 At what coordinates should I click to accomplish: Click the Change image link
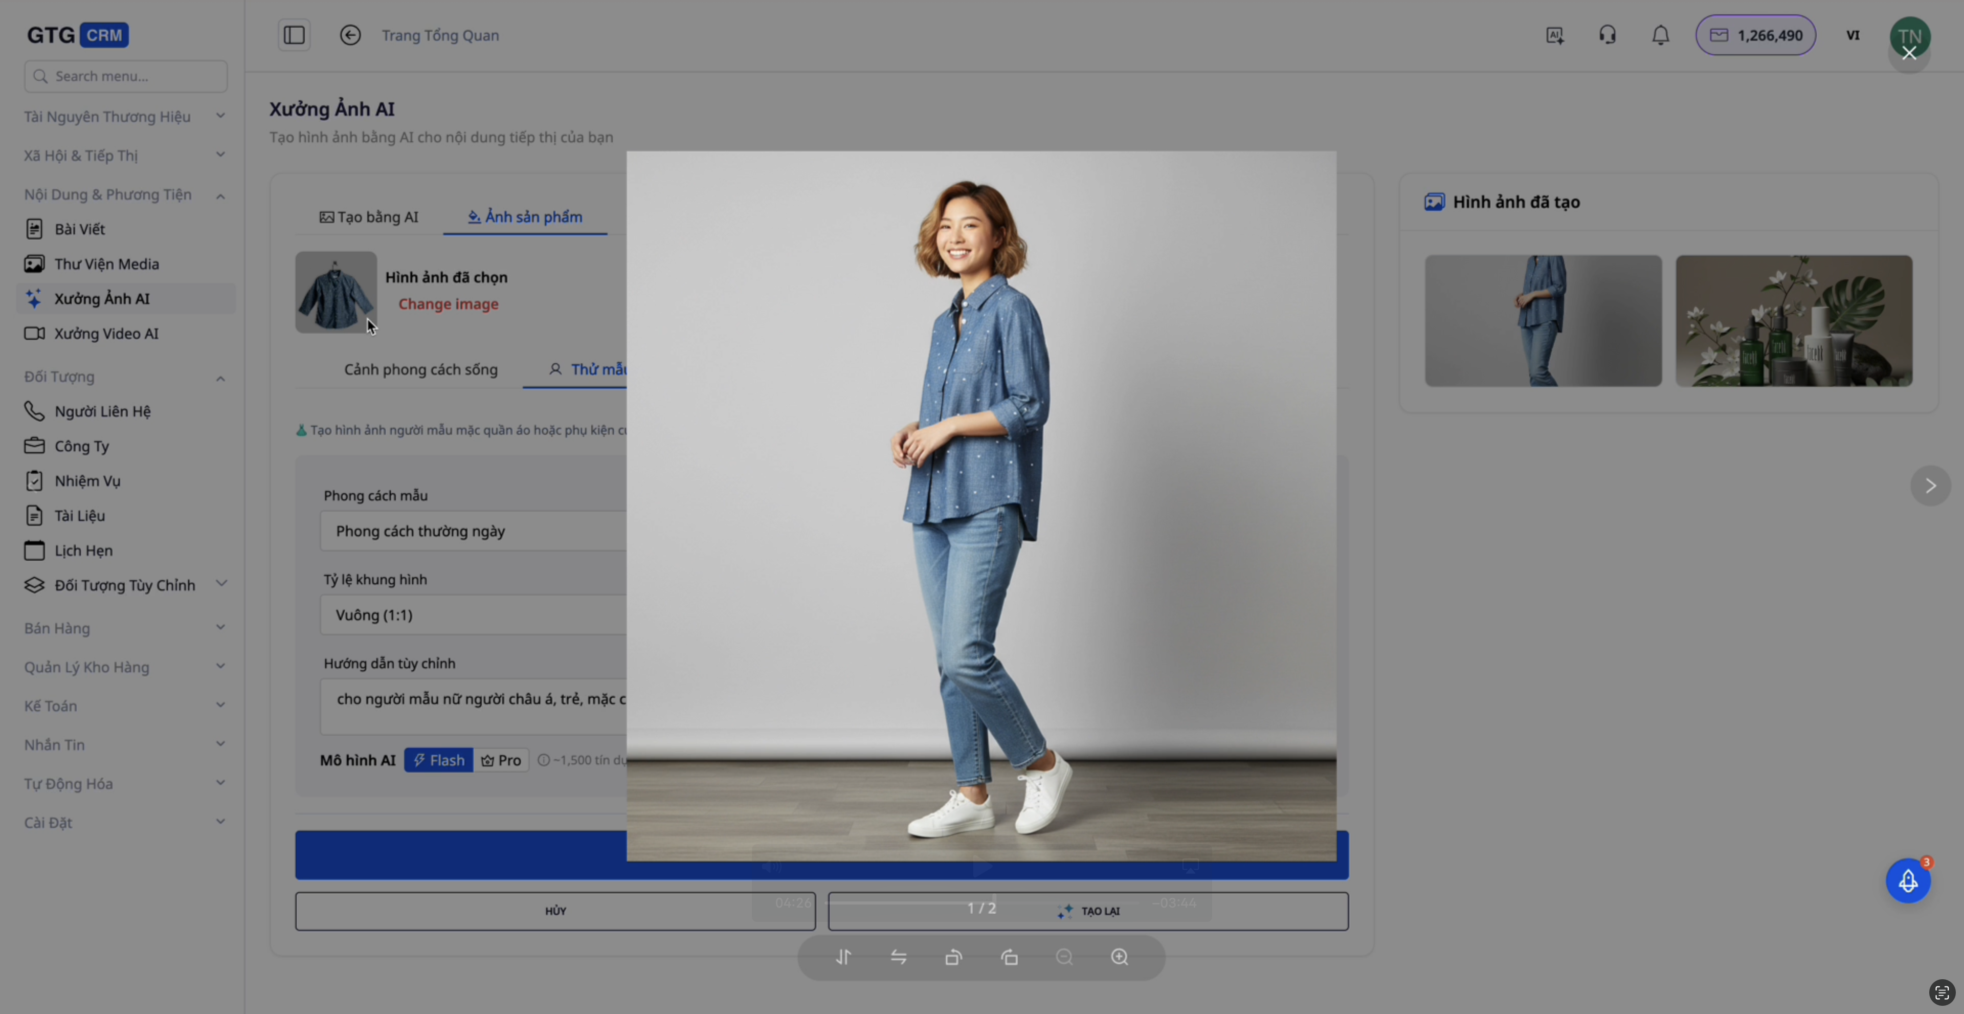click(449, 304)
